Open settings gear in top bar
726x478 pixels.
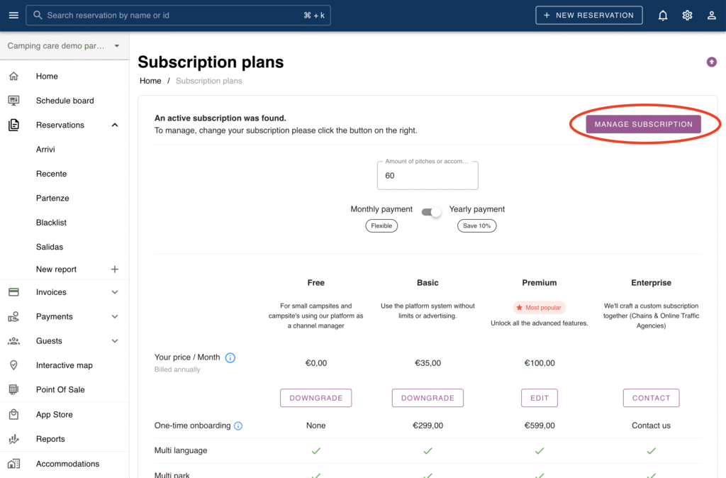[x=687, y=15]
